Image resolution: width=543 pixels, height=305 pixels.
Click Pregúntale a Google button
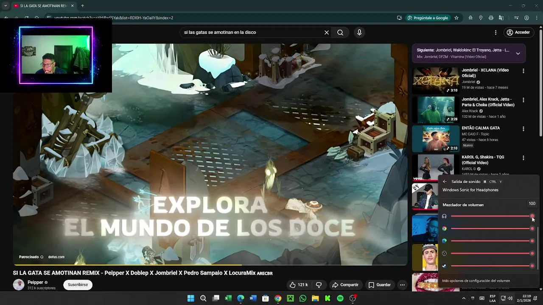click(x=428, y=18)
